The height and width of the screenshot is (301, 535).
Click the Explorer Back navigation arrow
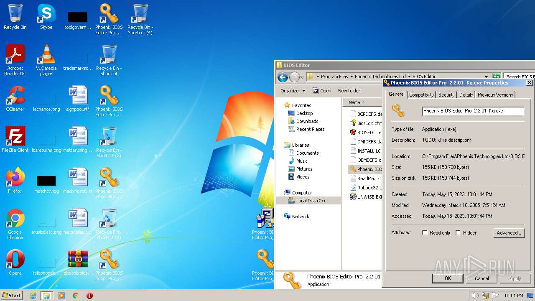pyautogui.click(x=283, y=77)
